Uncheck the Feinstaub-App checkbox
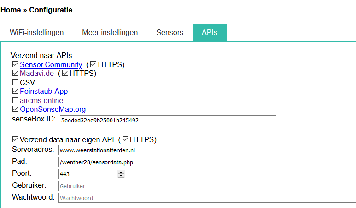Screen dimensions: 356x208 tap(16, 92)
